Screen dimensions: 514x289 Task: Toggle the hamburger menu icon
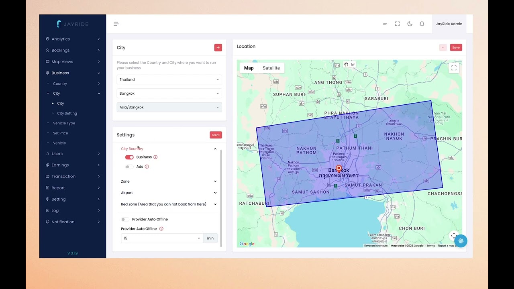[116, 24]
